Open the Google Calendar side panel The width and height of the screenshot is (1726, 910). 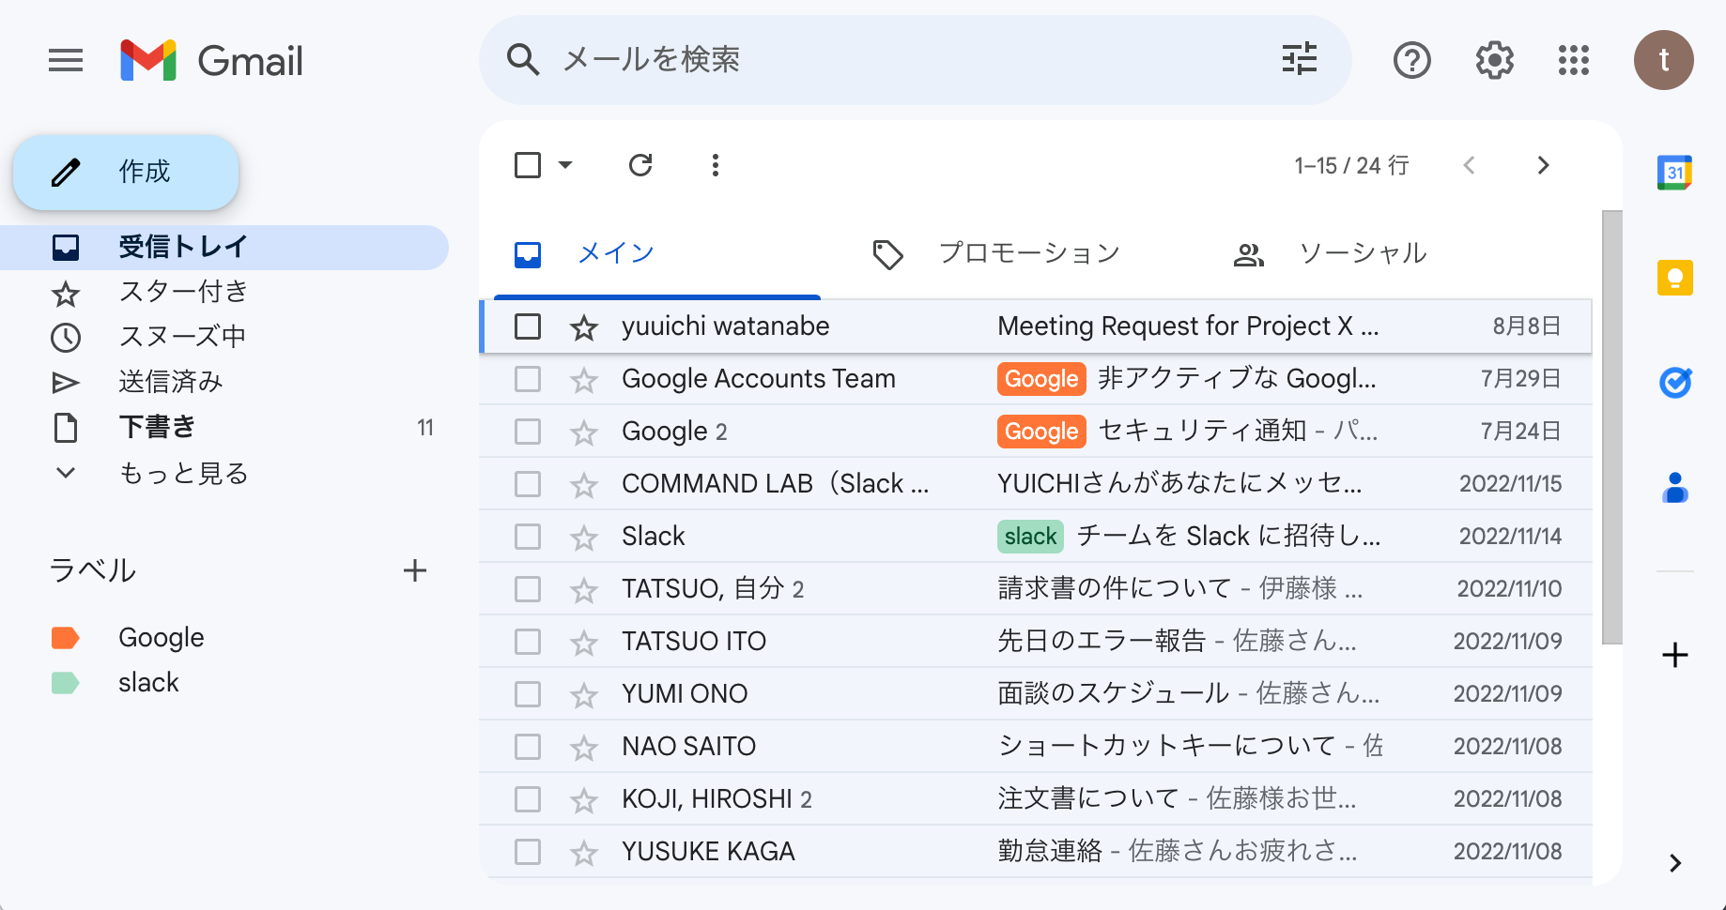pyautogui.click(x=1675, y=173)
